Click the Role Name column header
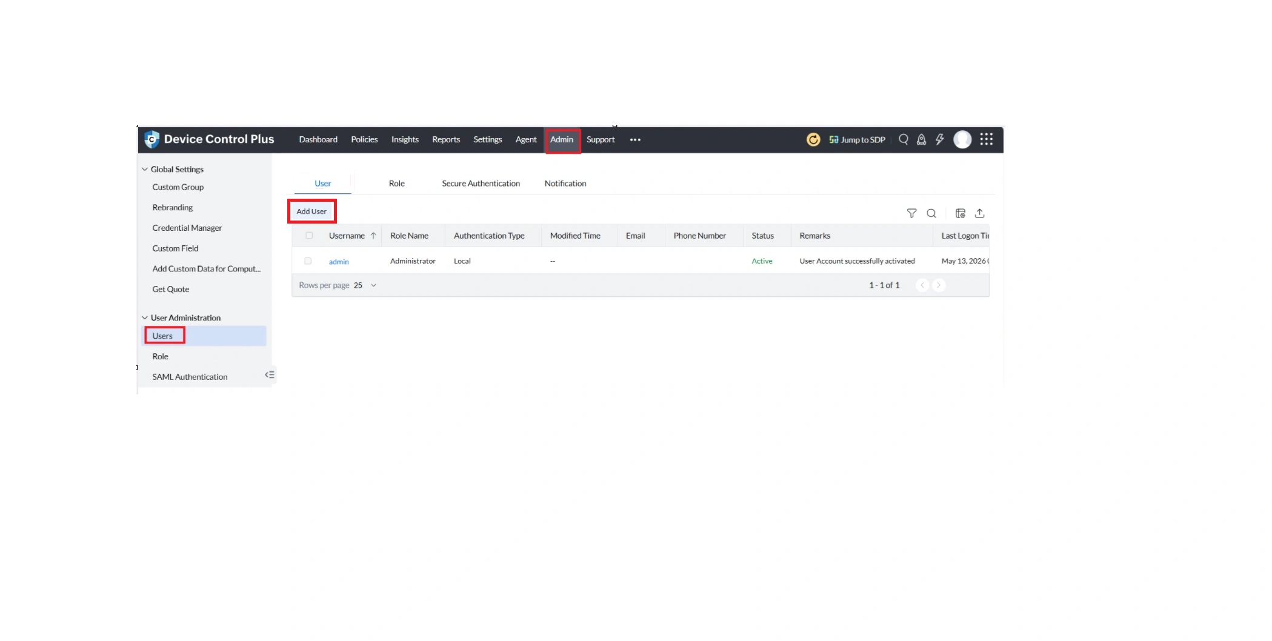This screenshot has height=641, width=1272. click(409, 236)
